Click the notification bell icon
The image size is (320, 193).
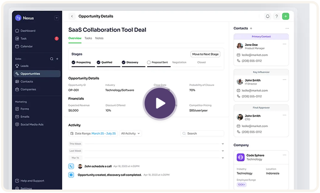(x=267, y=16)
